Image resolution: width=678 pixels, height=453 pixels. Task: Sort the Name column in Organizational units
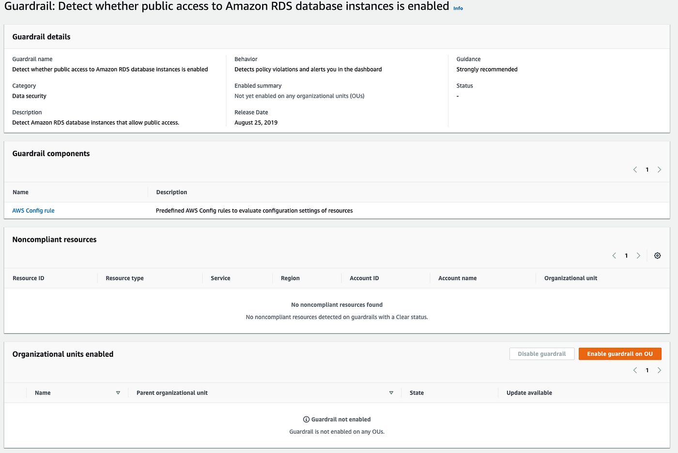tap(118, 393)
